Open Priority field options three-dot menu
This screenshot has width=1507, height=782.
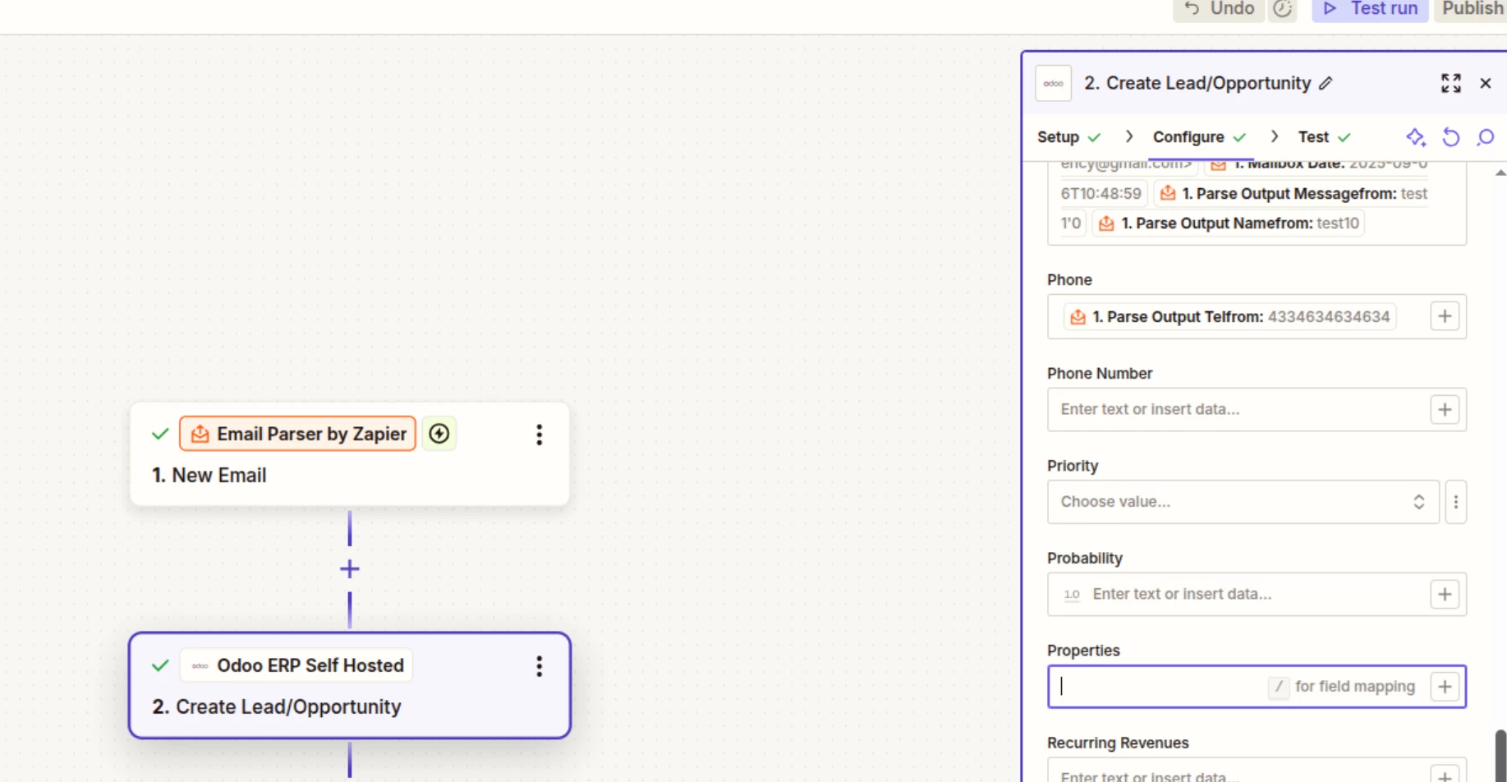pyautogui.click(x=1455, y=502)
